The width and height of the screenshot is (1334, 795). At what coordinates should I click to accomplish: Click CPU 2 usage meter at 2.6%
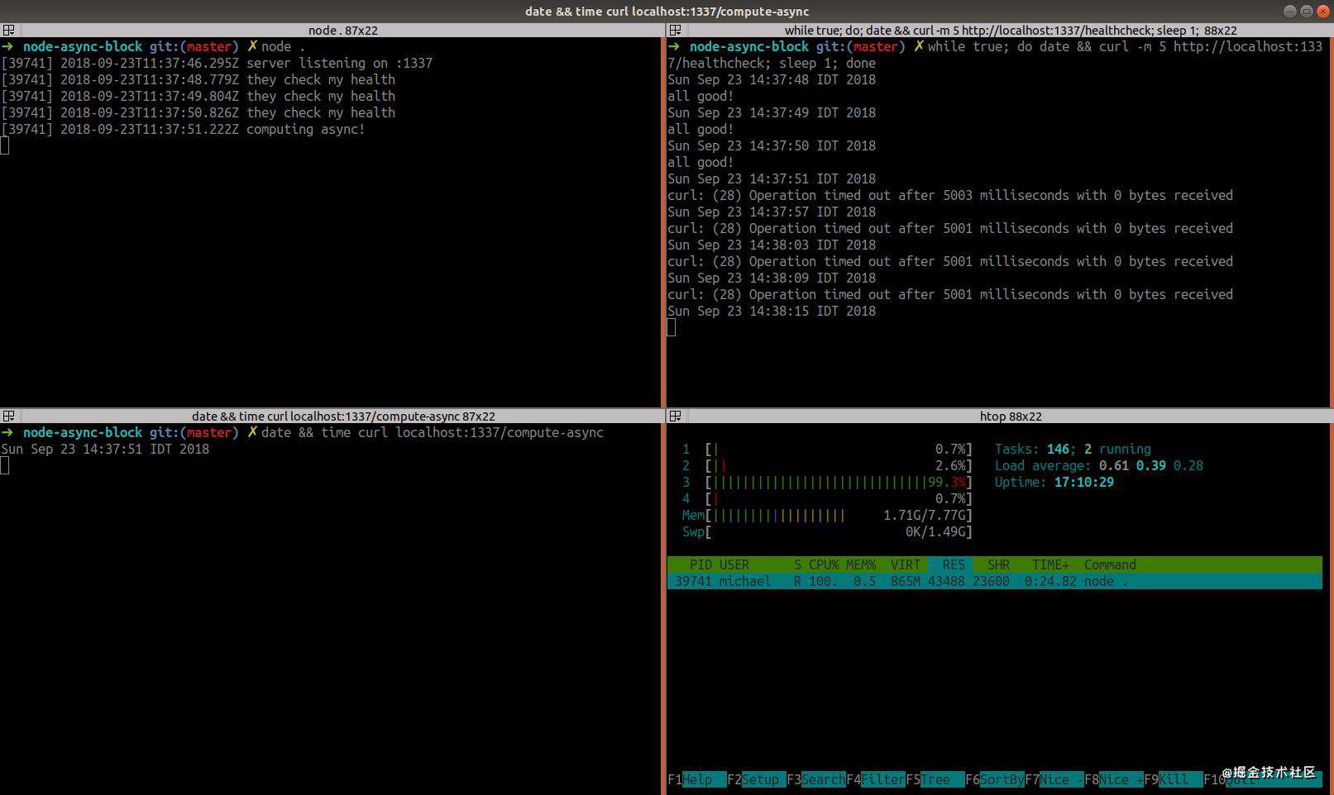coord(827,465)
